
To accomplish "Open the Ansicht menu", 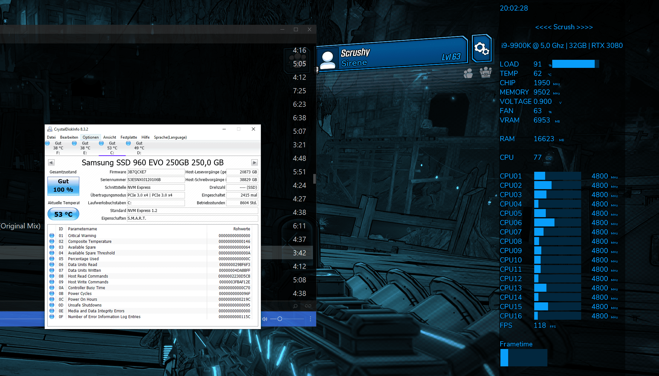I will click(x=110, y=137).
